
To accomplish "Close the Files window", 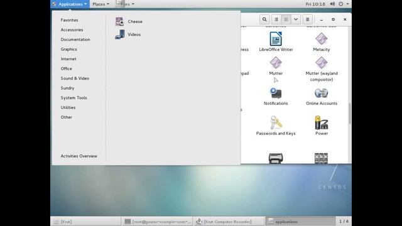I will [345, 19].
